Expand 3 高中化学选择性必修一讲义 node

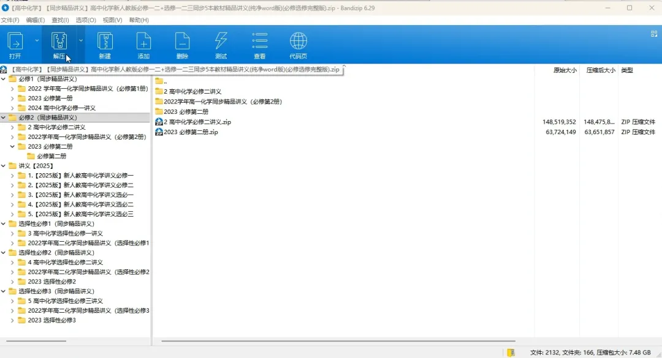[x=12, y=233]
